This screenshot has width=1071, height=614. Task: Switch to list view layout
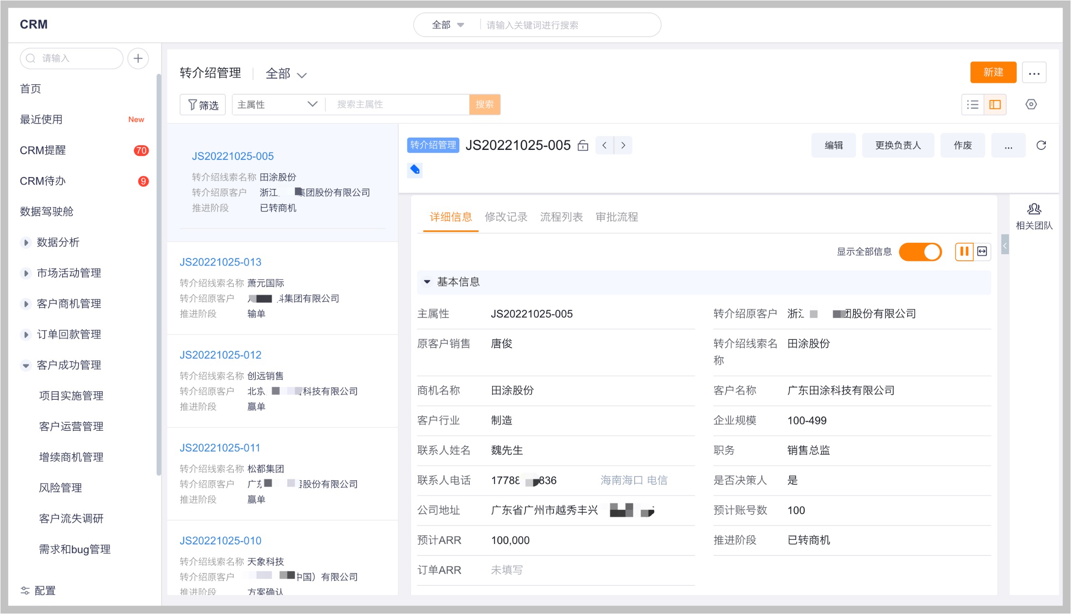(x=973, y=105)
